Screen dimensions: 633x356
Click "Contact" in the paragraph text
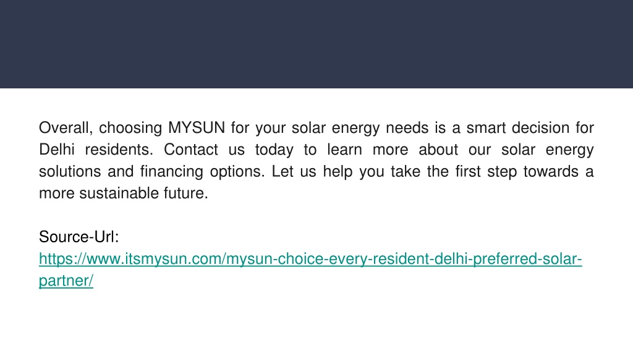click(190, 150)
